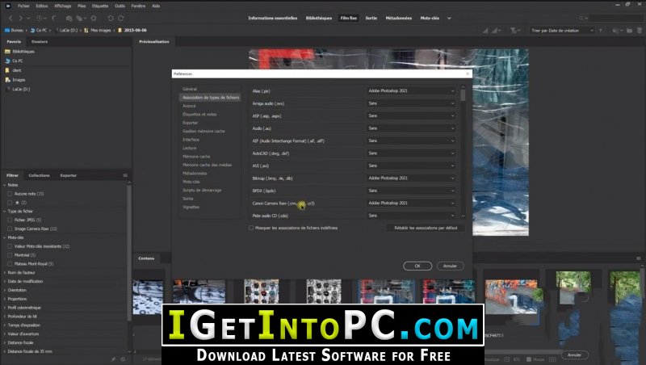Open the Fichier menu
Screen dimensions: 646x365
coord(23,6)
